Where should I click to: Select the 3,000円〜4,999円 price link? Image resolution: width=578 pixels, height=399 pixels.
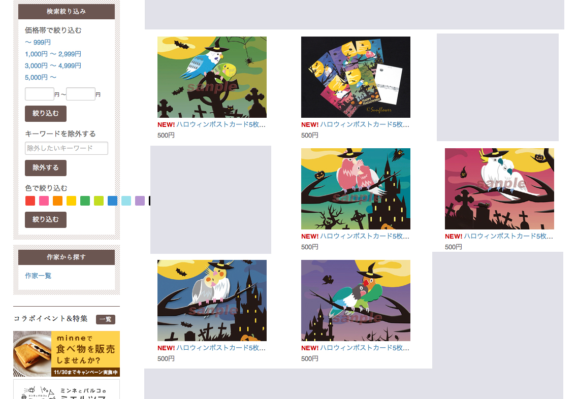[53, 66]
